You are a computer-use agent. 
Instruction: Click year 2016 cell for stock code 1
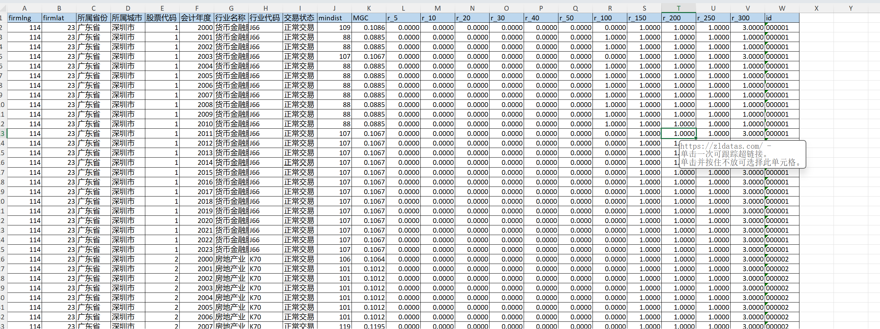coord(197,182)
